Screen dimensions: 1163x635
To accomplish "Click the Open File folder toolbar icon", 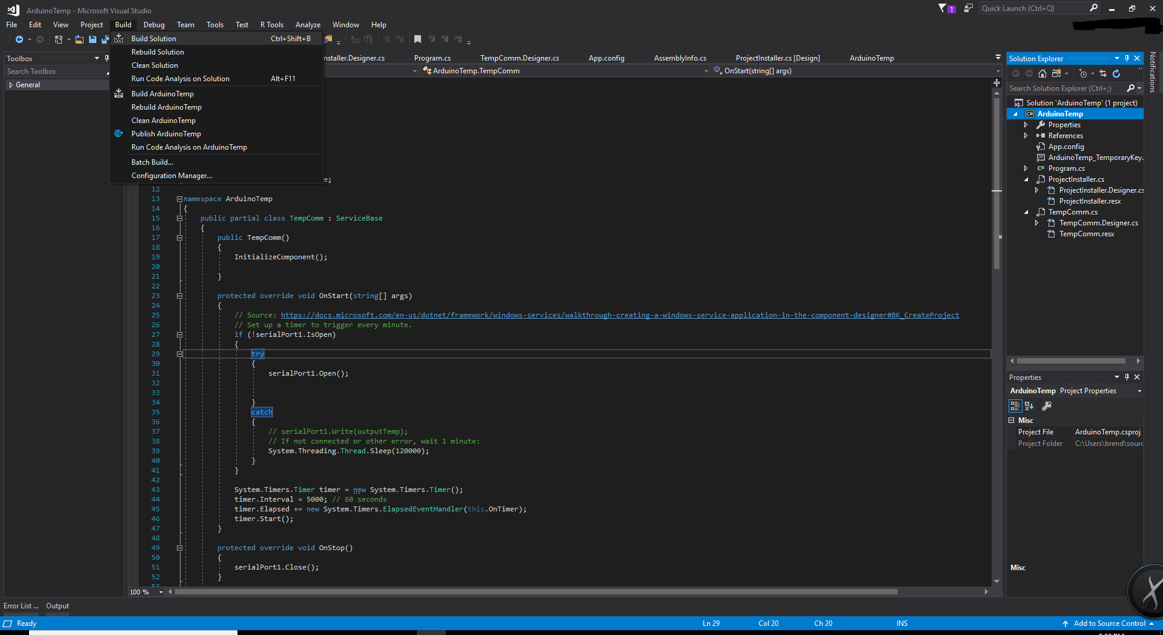I will click(x=79, y=39).
